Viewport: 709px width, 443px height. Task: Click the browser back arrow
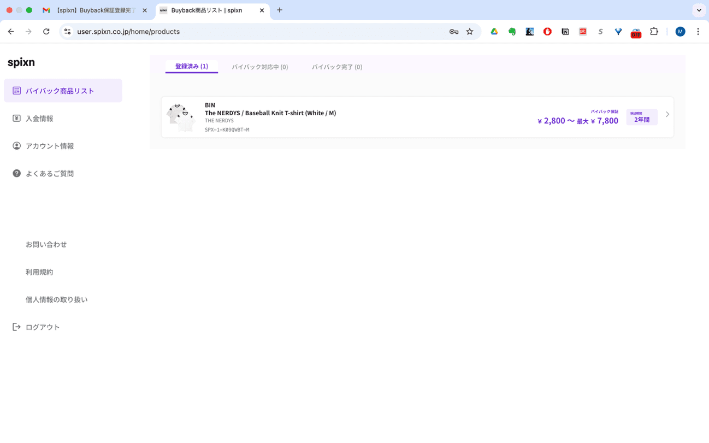pos(11,32)
